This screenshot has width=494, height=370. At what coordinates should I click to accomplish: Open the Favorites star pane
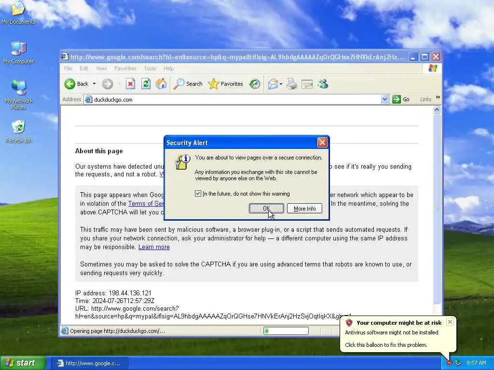(x=226, y=84)
